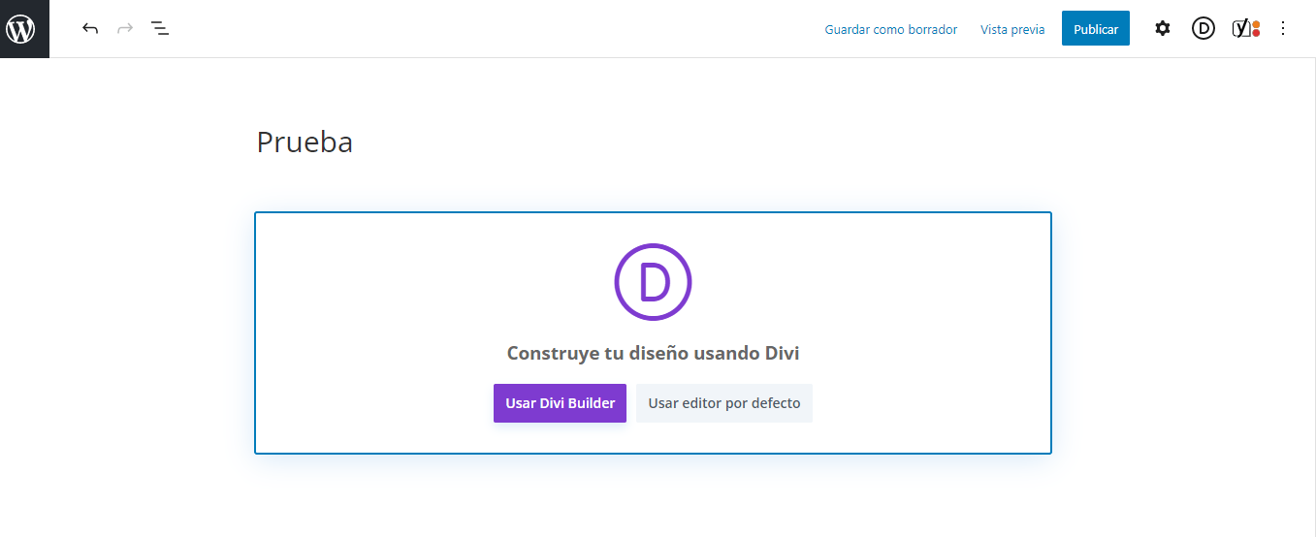Click the large purple Divi logo
The width and height of the screenshot is (1316, 537).
pyautogui.click(x=653, y=282)
